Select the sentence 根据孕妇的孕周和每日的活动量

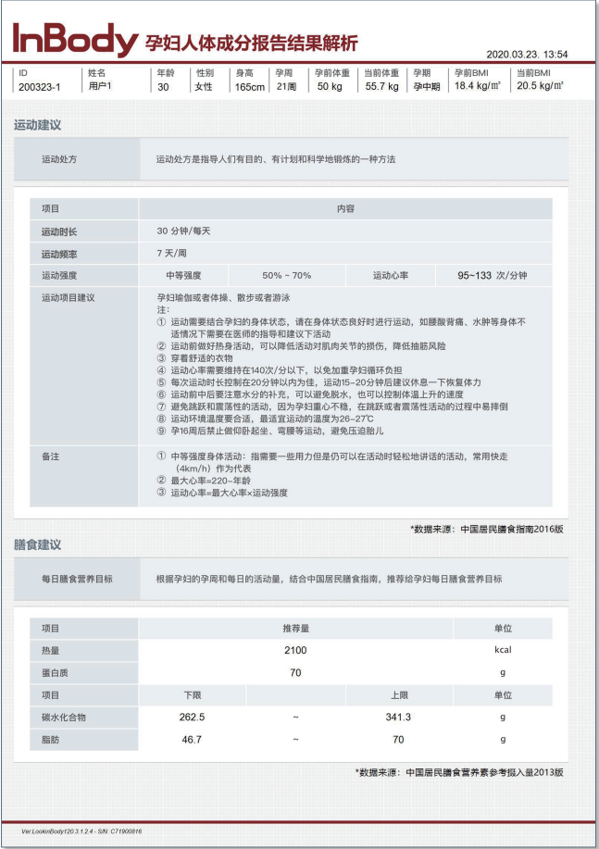click(329, 579)
